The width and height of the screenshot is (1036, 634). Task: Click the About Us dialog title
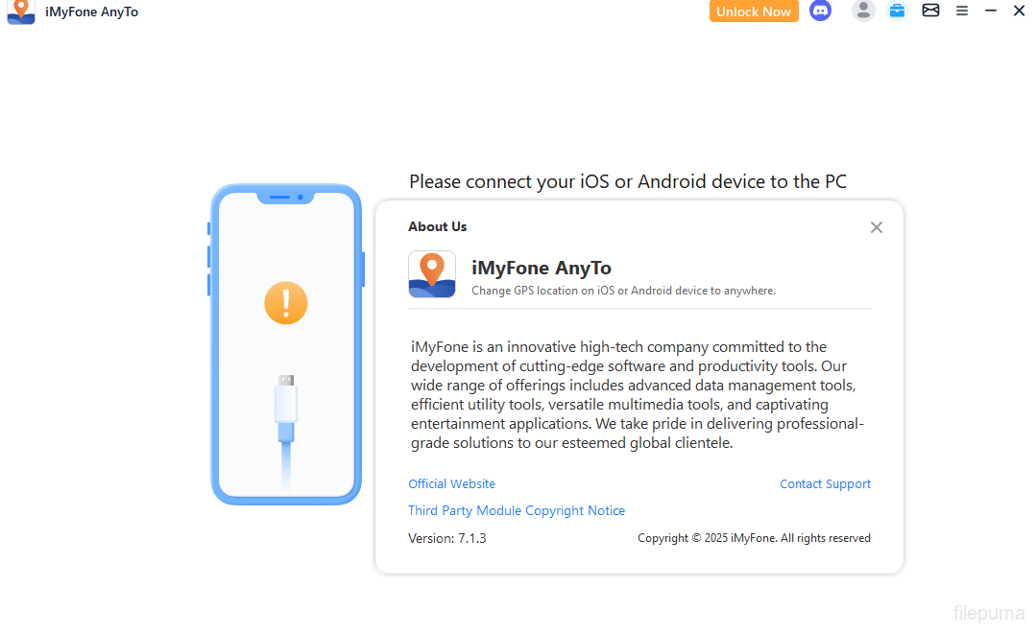click(438, 226)
